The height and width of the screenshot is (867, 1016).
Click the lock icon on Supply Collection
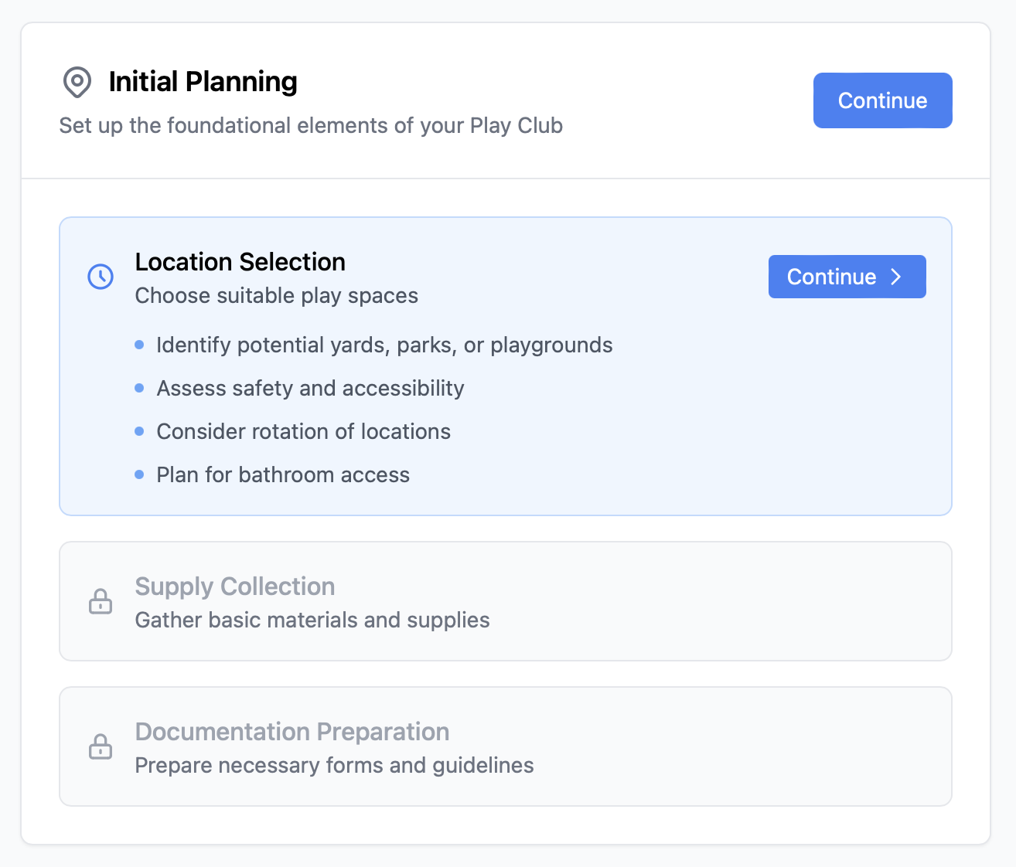101,601
